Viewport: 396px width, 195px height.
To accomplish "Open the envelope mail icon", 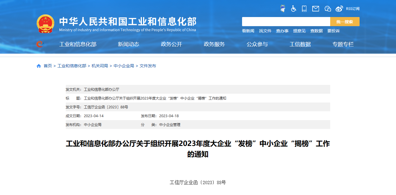I will click(x=316, y=9).
